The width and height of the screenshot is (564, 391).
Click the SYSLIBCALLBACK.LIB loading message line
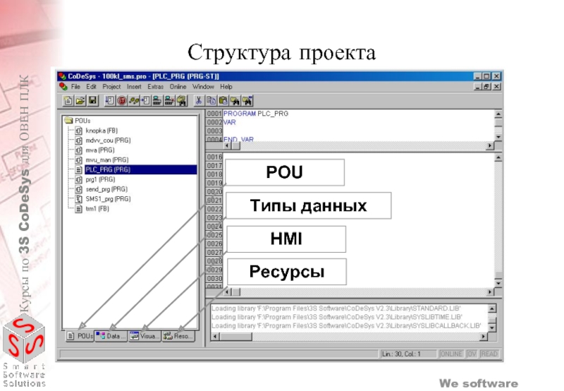pos(346,325)
